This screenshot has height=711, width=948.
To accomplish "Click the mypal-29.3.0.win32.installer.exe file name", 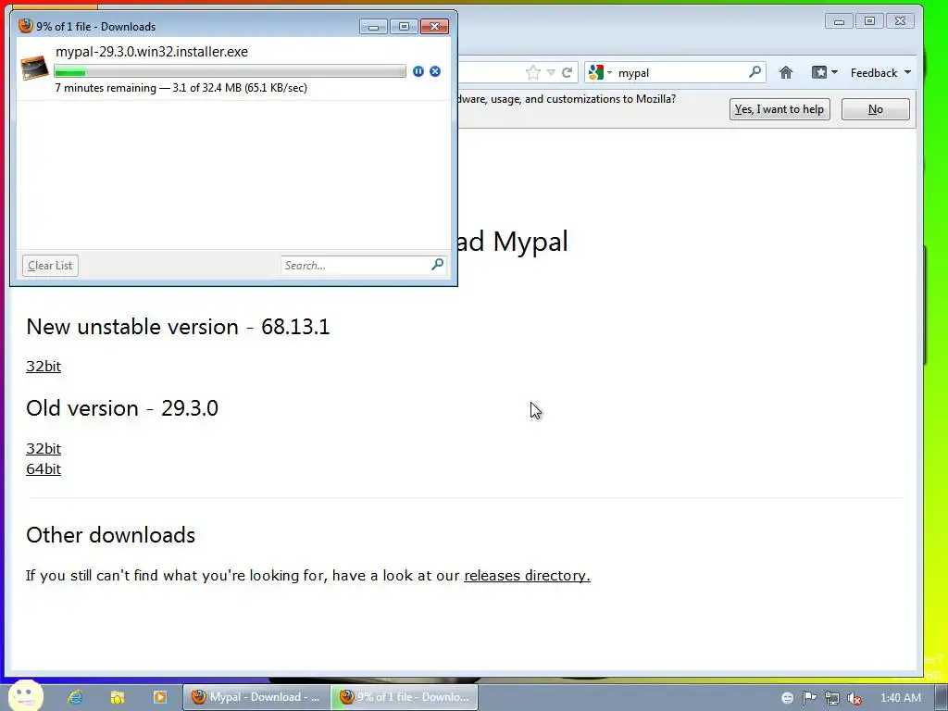I will tap(152, 52).
